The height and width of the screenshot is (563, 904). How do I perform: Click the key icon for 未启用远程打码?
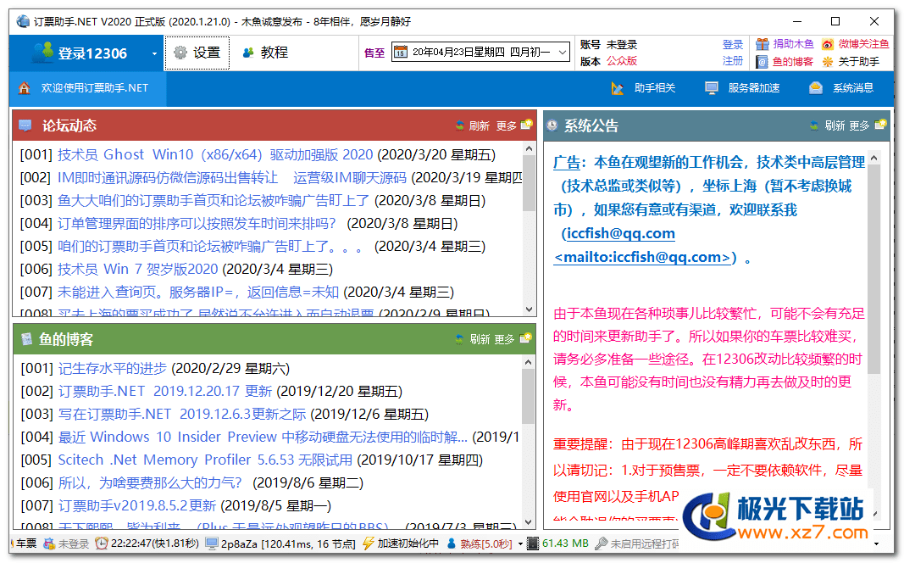click(x=602, y=543)
